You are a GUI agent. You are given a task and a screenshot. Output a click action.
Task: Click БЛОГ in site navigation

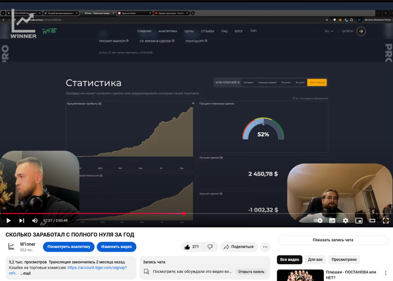point(239,31)
